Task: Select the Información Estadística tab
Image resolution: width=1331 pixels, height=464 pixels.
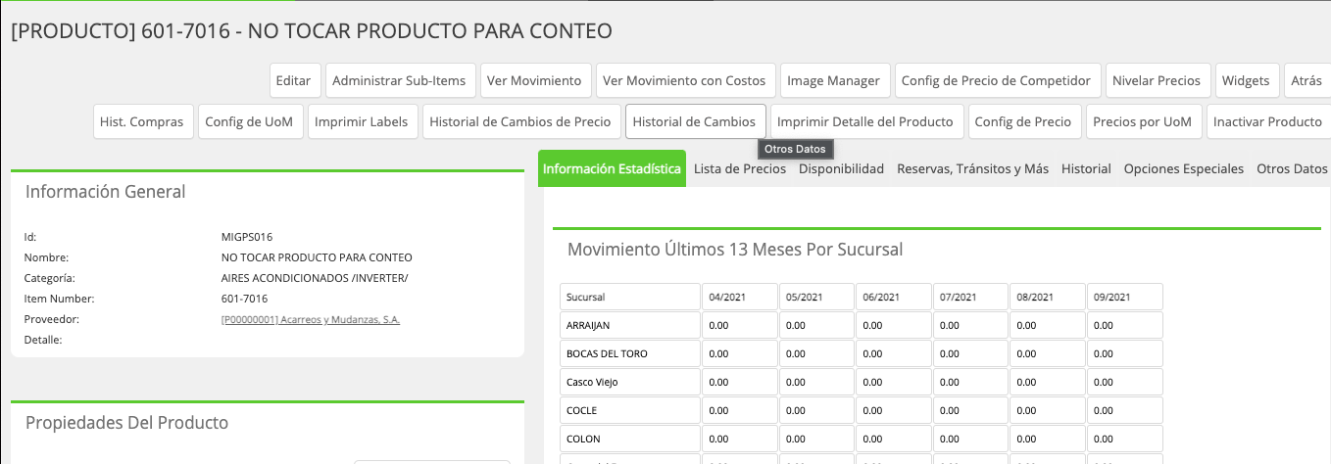Action: coord(612,168)
